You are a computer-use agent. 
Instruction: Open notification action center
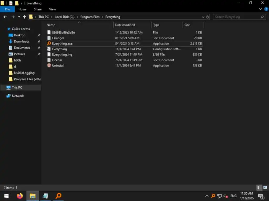[261, 196]
